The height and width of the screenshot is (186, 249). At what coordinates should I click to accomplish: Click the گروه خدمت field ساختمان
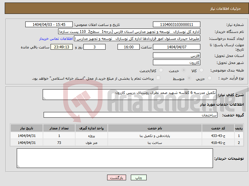(x=131, y=115)
